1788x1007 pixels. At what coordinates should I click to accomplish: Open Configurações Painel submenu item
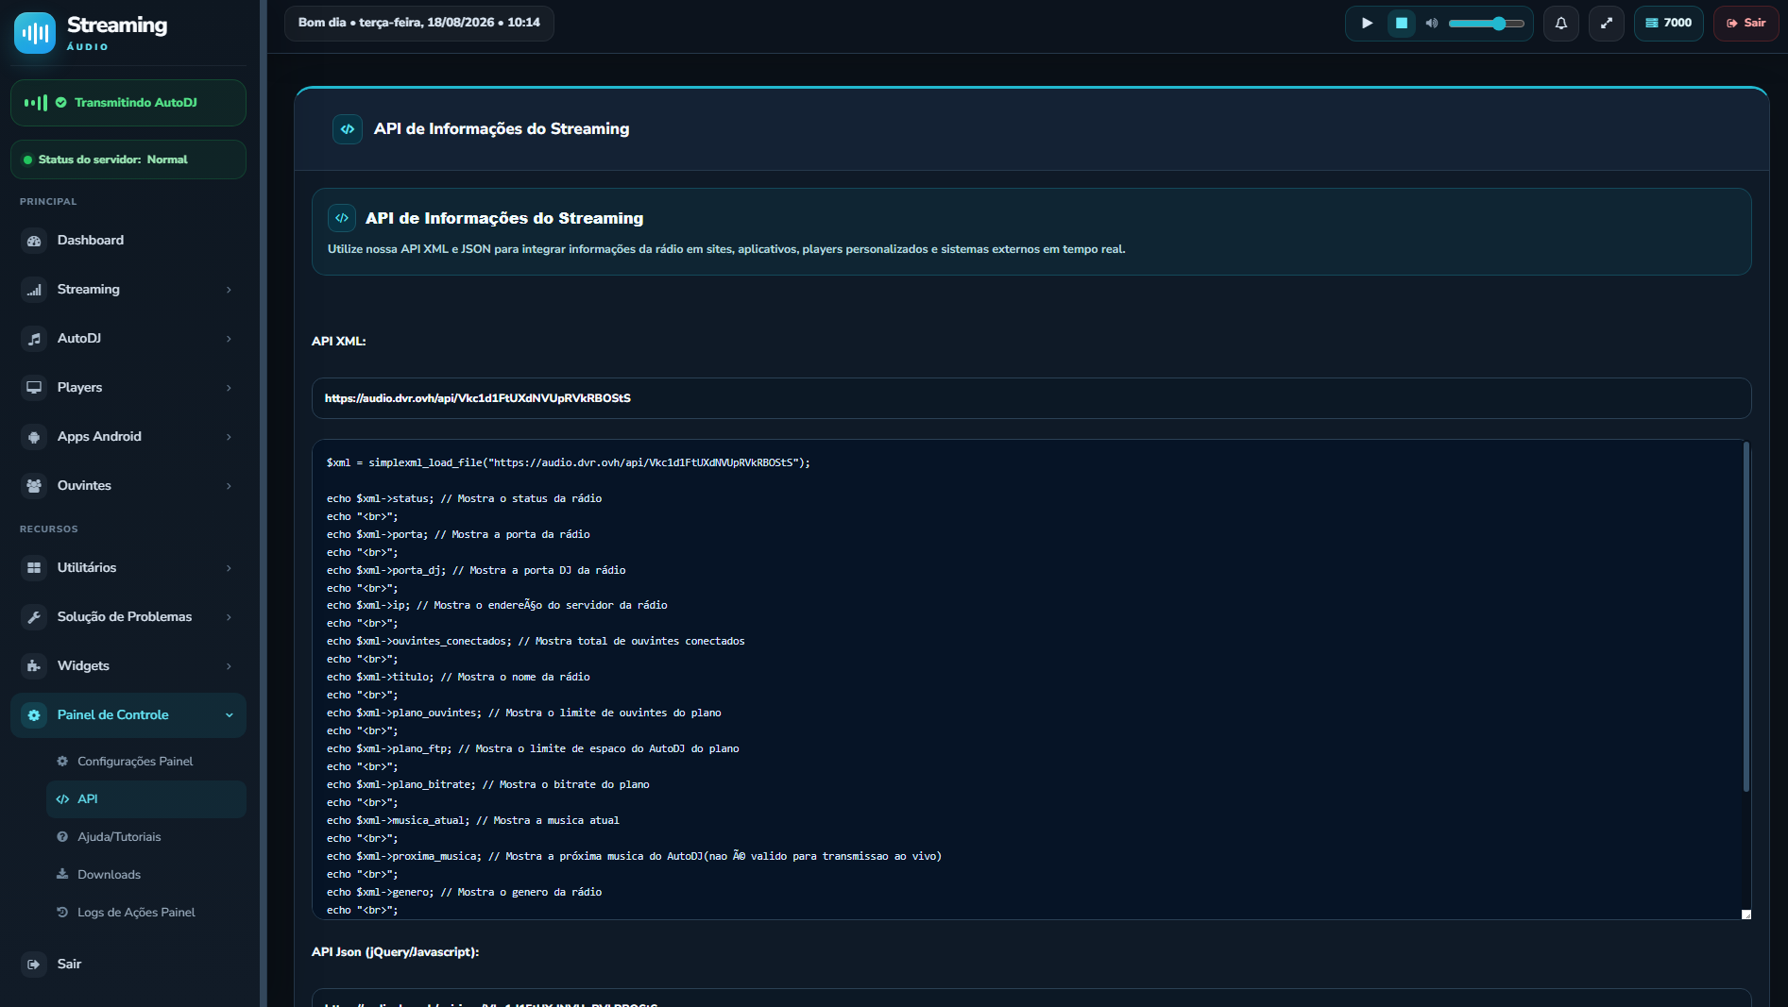(146, 762)
